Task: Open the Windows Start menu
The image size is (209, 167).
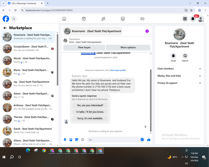Action: 4,157
